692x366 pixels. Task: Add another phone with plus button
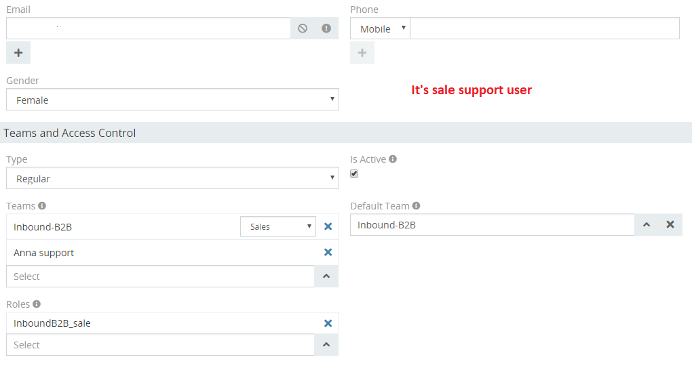point(362,53)
